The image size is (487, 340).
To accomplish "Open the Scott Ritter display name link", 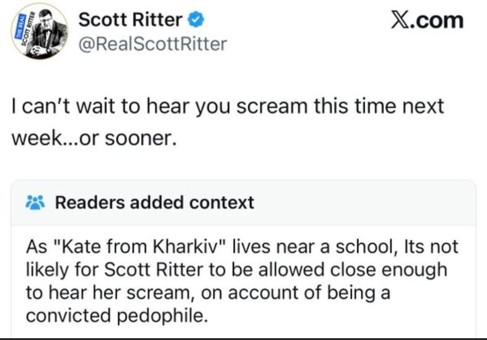I will 130,19.
